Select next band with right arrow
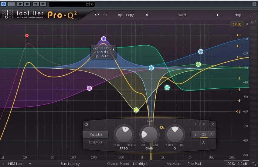258x167 pixels. coord(204,124)
